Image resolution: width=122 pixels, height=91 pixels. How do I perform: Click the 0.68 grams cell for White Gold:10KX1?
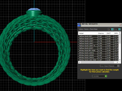click(101, 53)
